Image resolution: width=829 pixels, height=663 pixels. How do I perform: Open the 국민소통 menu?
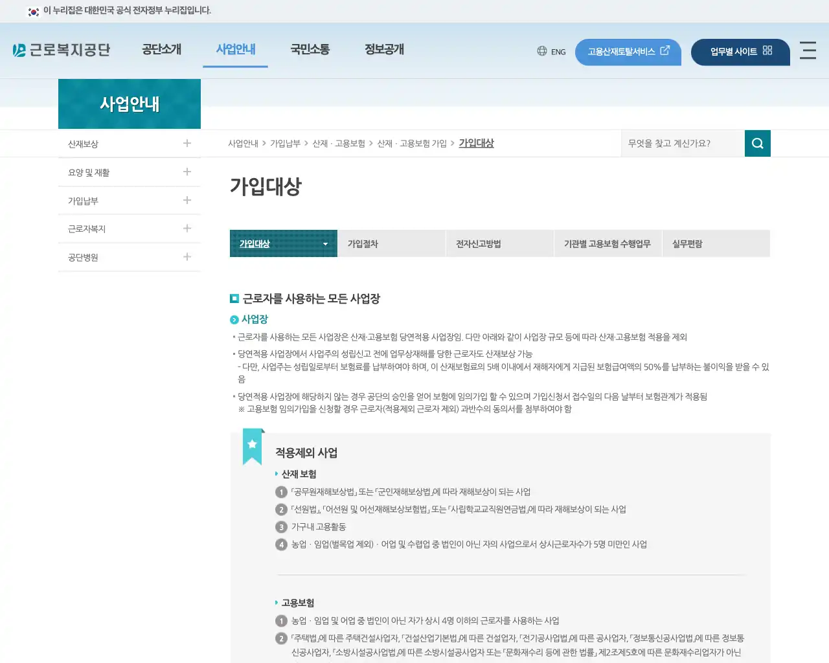310,49
